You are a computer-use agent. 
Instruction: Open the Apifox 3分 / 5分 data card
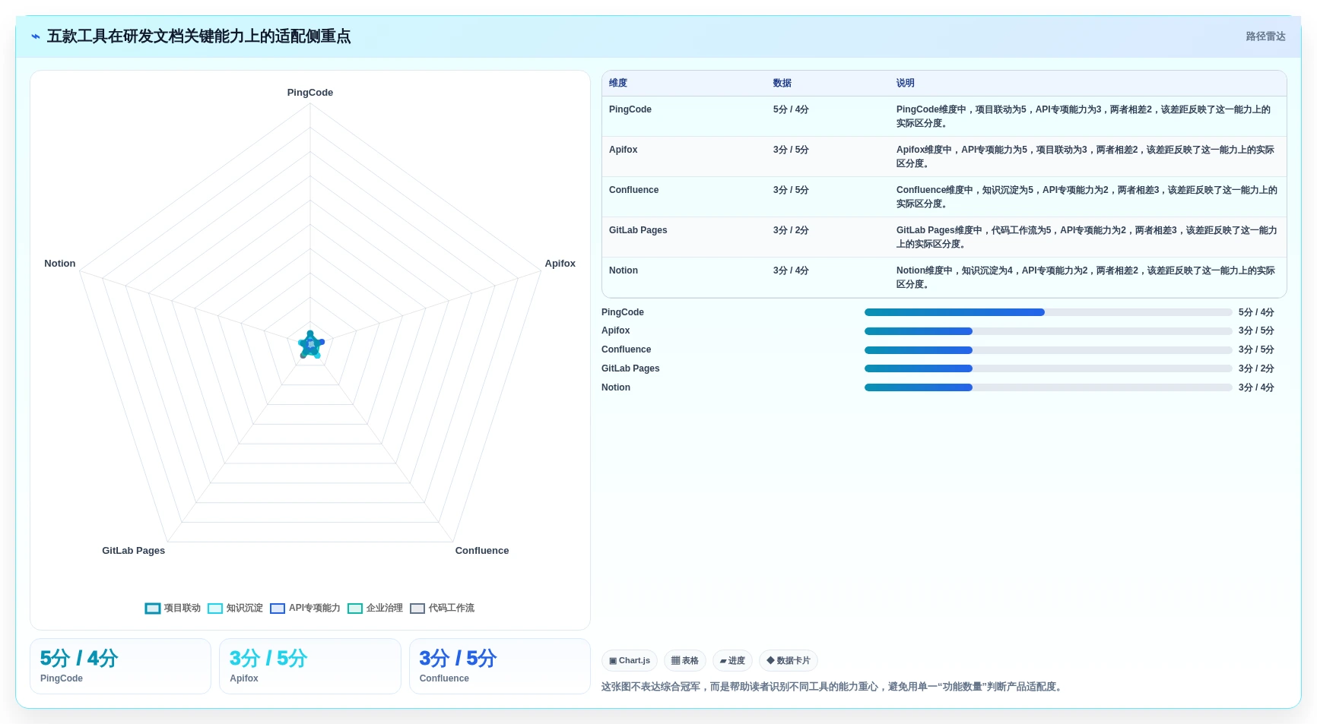click(x=310, y=666)
